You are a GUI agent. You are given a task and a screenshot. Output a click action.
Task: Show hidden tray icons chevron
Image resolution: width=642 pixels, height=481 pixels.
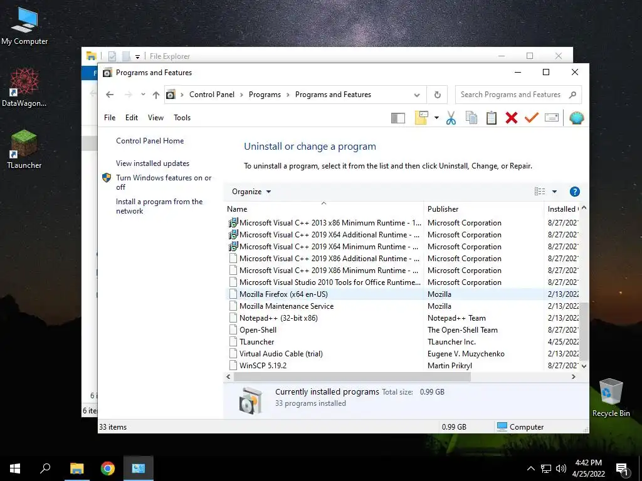click(530, 468)
